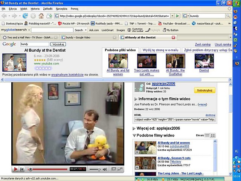Click the Highlight marker tool
The width and height of the screenshot is (241, 181).
pyautogui.click(x=153, y=30)
